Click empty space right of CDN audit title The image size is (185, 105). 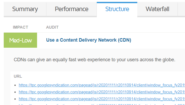158,40
